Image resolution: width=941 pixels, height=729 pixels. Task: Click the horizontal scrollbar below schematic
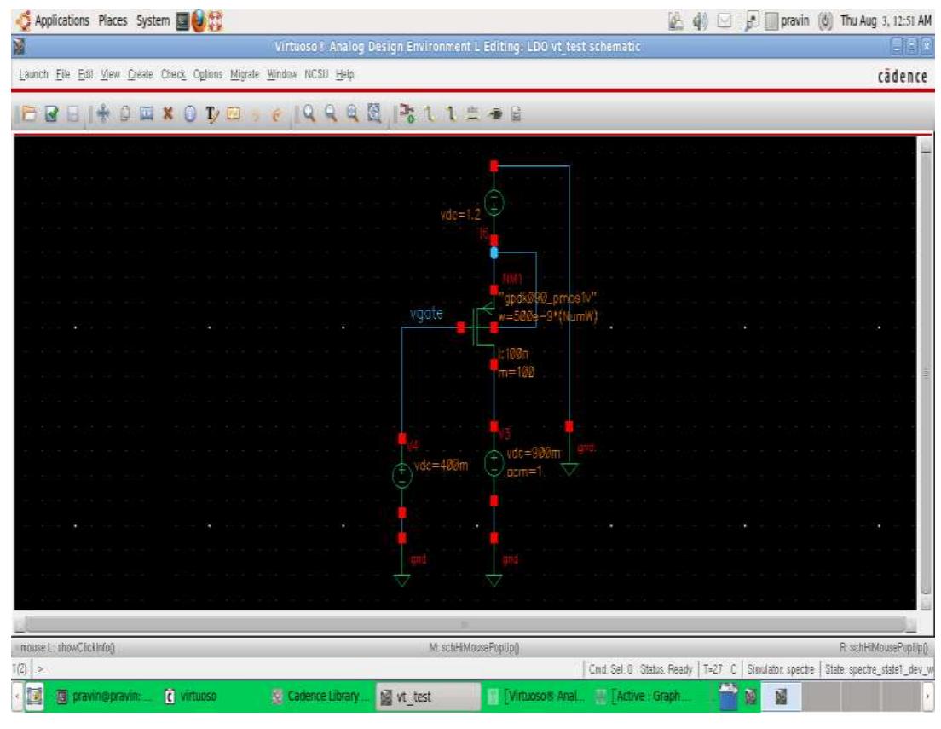465,624
